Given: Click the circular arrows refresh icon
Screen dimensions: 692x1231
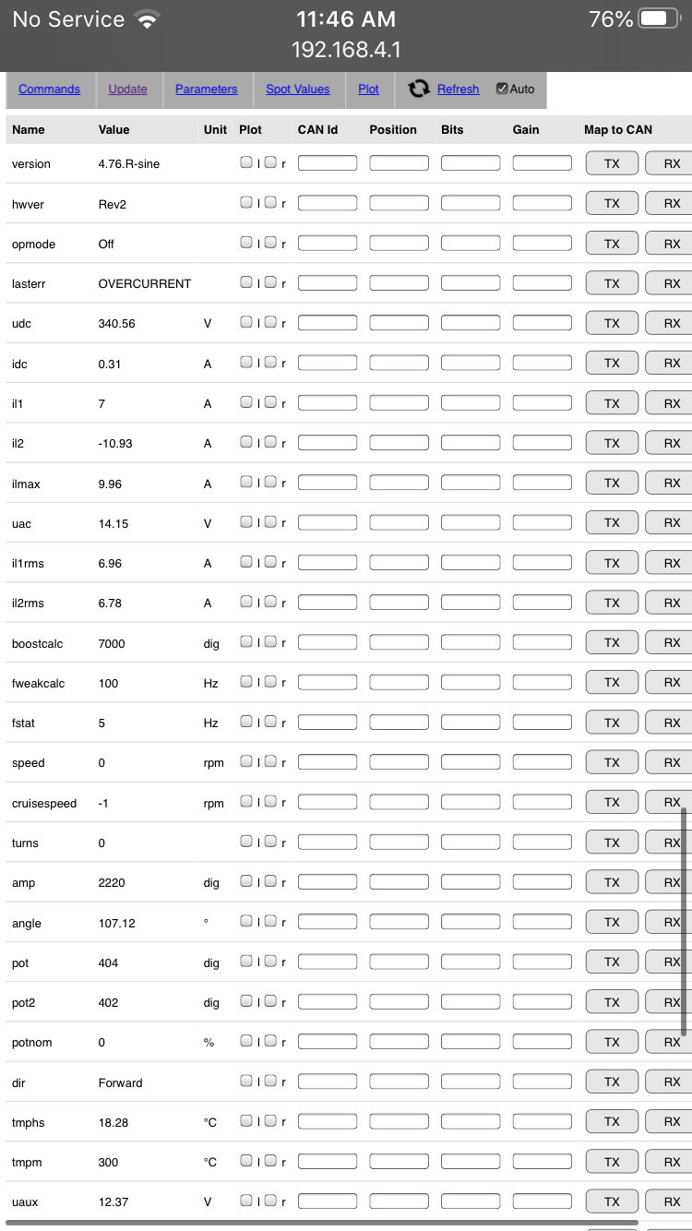Looking at the screenshot, I should (x=419, y=89).
